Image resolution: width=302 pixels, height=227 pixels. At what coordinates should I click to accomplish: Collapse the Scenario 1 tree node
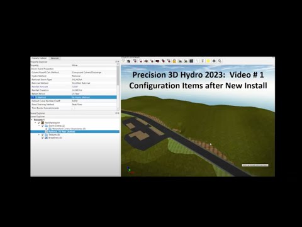tap(31, 120)
